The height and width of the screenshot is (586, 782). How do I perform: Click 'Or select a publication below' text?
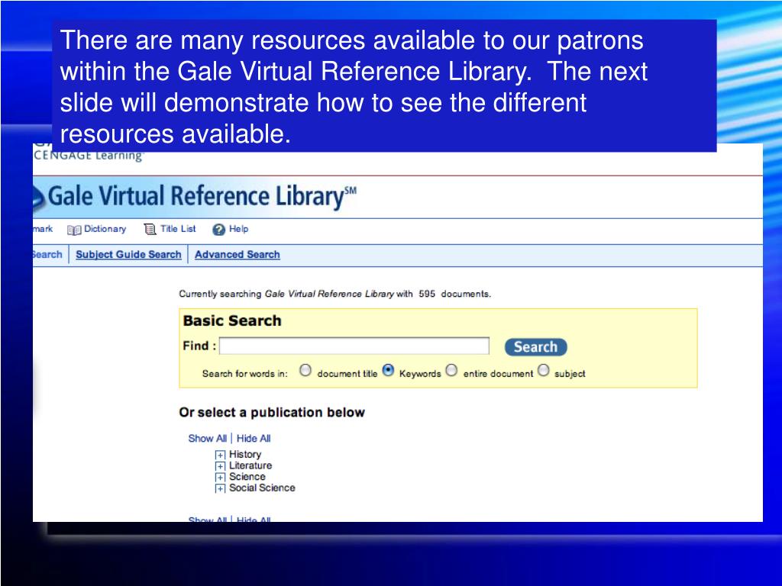[x=272, y=413]
